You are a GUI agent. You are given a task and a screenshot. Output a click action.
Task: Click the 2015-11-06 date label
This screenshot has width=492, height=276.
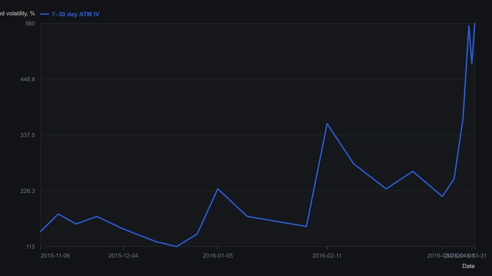[x=55, y=256]
